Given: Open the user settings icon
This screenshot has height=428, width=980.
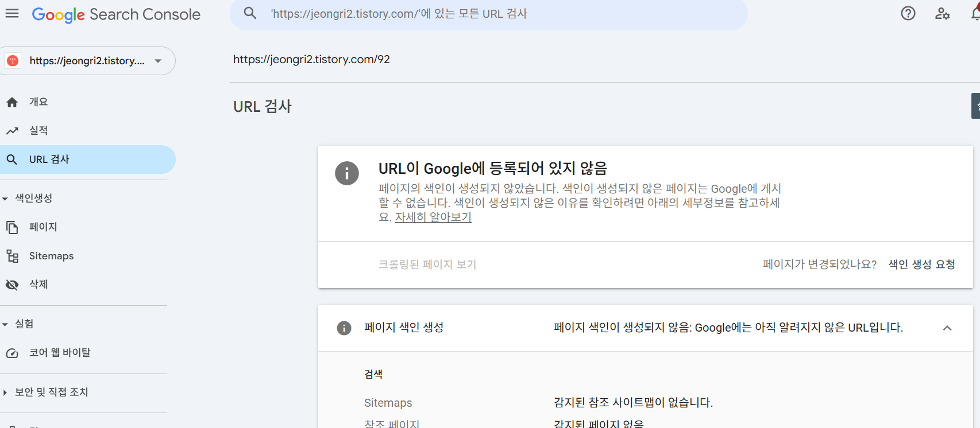Looking at the screenshot, I should [942, 13].
